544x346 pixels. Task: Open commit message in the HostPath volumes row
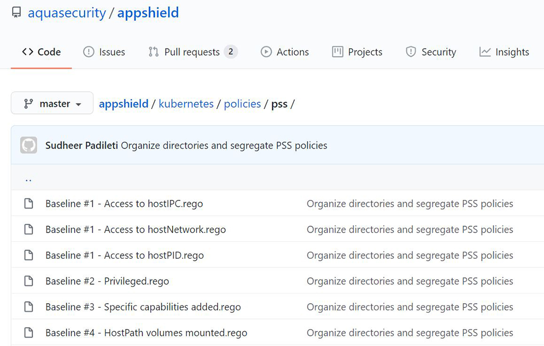(410, 333)
